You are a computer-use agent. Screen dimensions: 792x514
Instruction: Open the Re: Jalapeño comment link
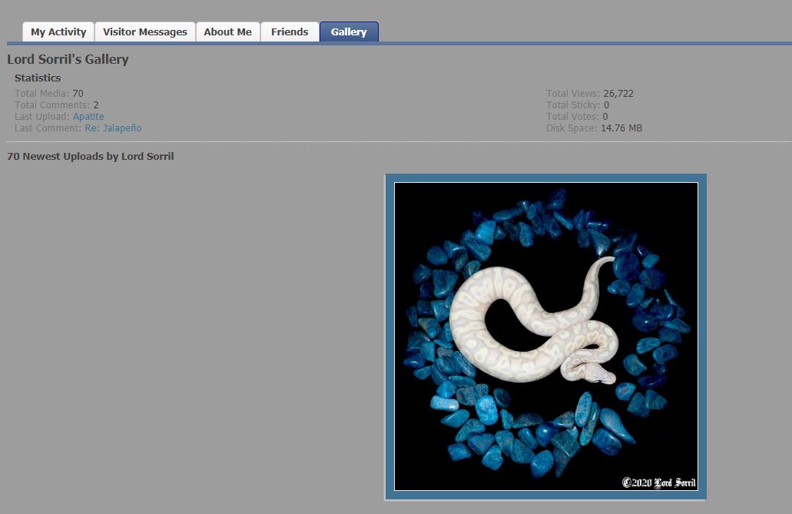click(113, 128)
